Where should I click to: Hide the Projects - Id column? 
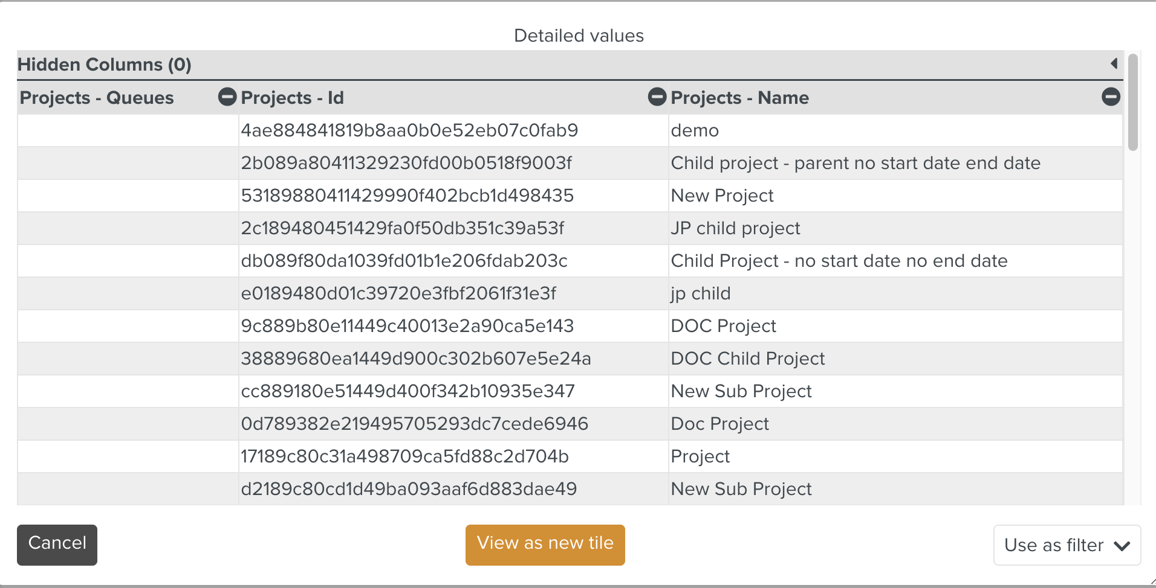[x=657, y=97]
